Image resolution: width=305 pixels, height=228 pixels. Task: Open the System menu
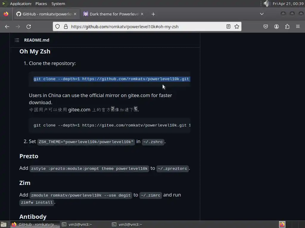click(58, 4)
